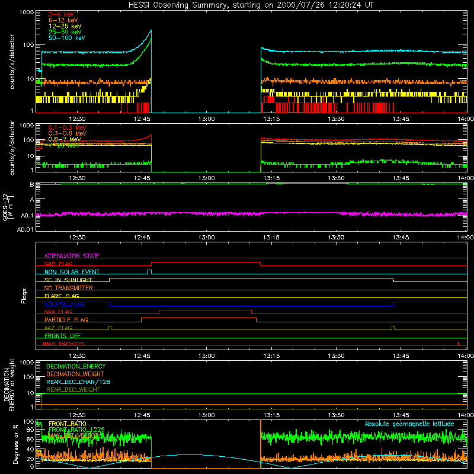Select the DECIMATION_ENERGY legend label
The width and height of the screenshot is (474, 474).
(x=76, y=366)
